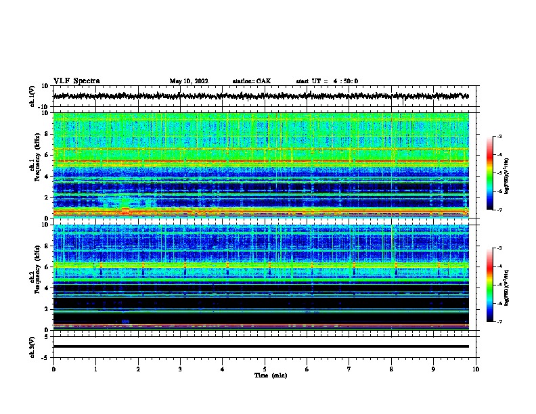Image resolution: width=536 pixels, height=414 pixels.
Task: Click the ch.1 voltage waveform trace
Action: pyautogui.click(x=261, y=96)
